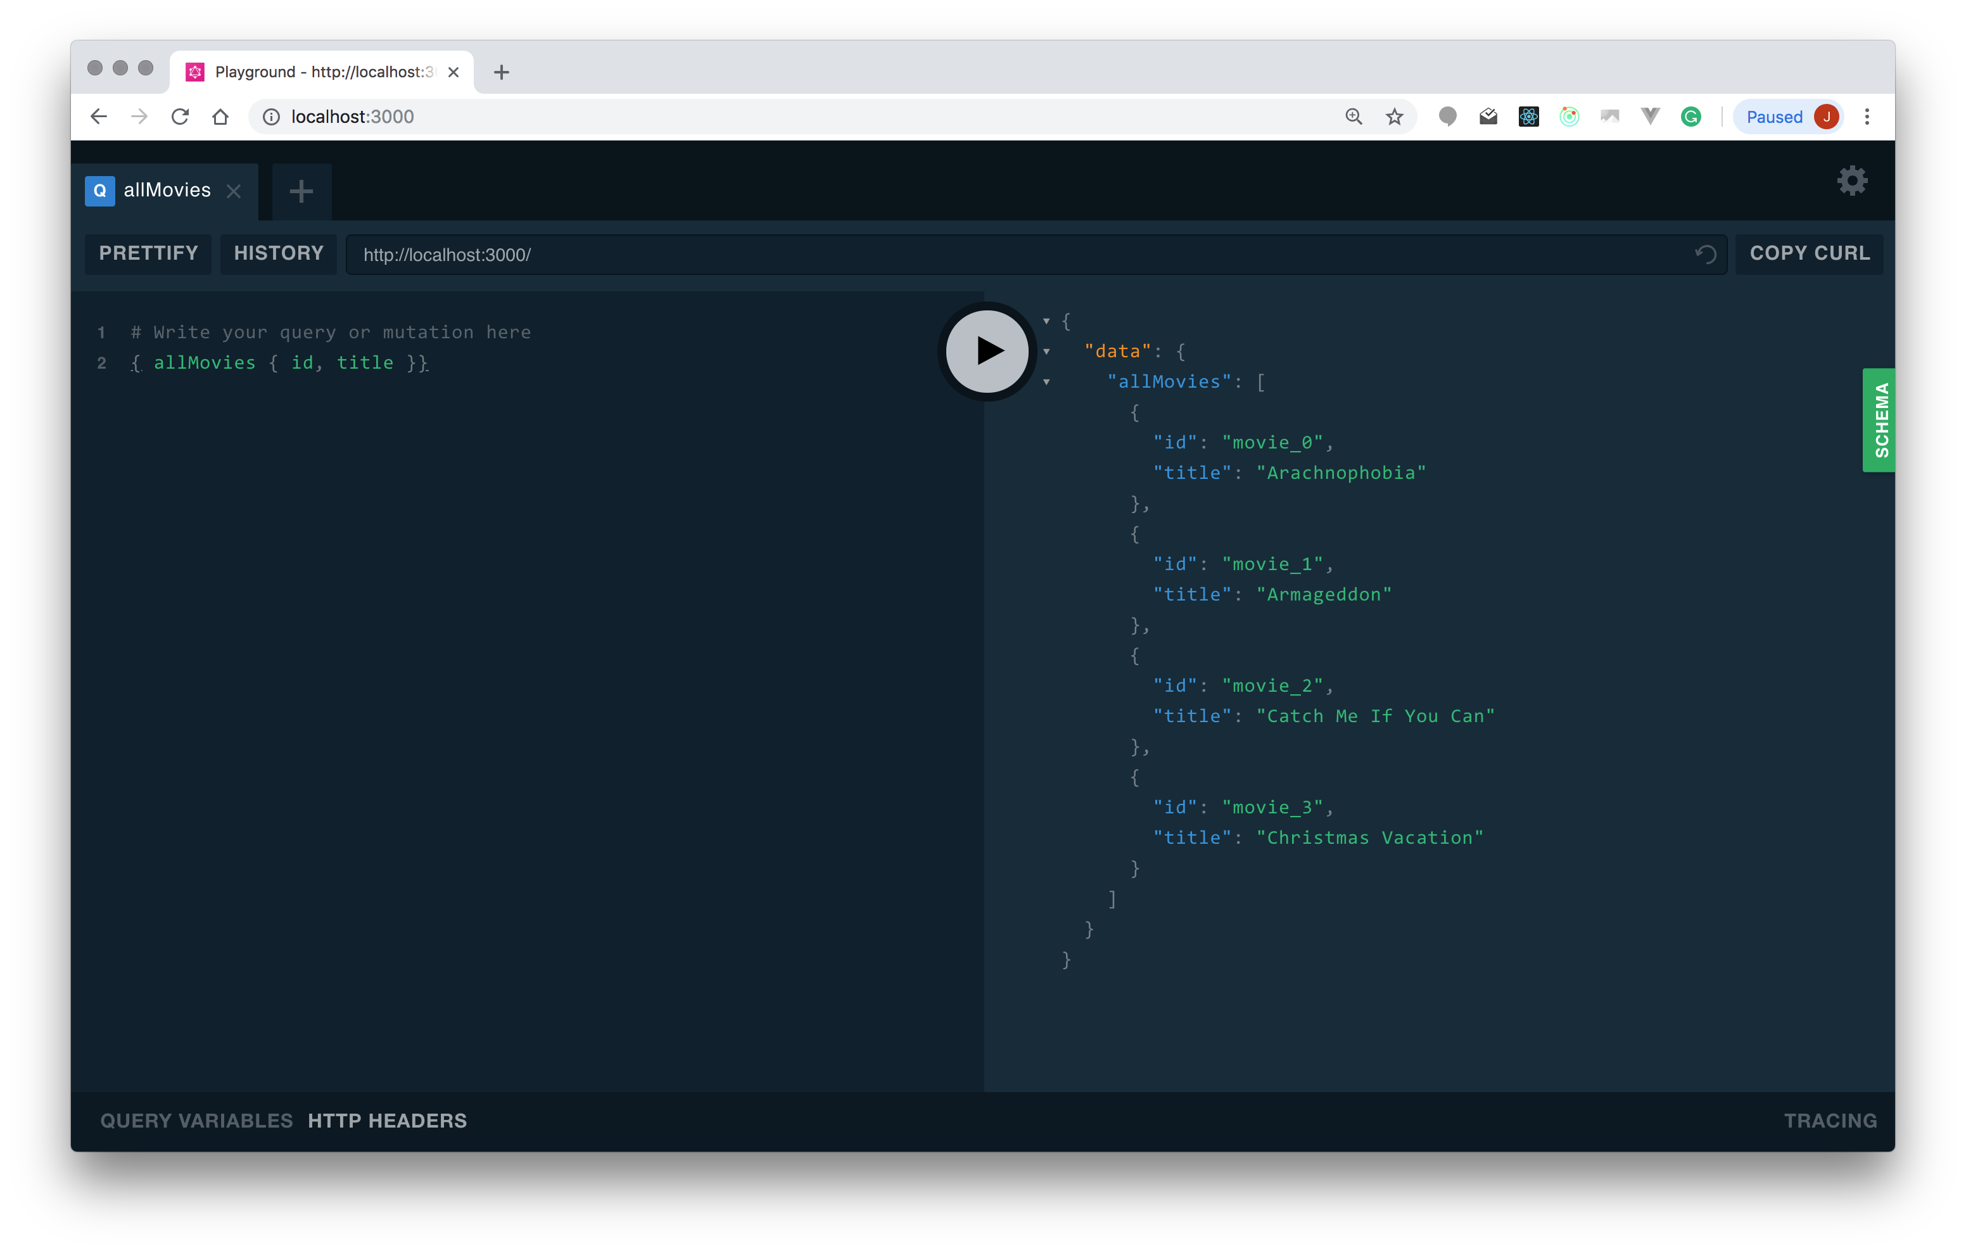Viewport: 1966px width, 1253px height.
Task: Open the Playground settings gear
Action: [1852, 181]
